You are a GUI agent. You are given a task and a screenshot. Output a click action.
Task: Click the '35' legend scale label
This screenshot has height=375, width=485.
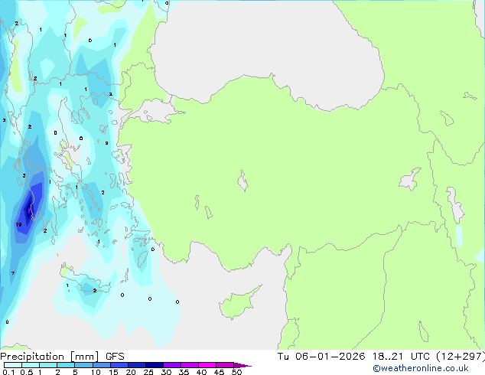click(x=184, y=372)
